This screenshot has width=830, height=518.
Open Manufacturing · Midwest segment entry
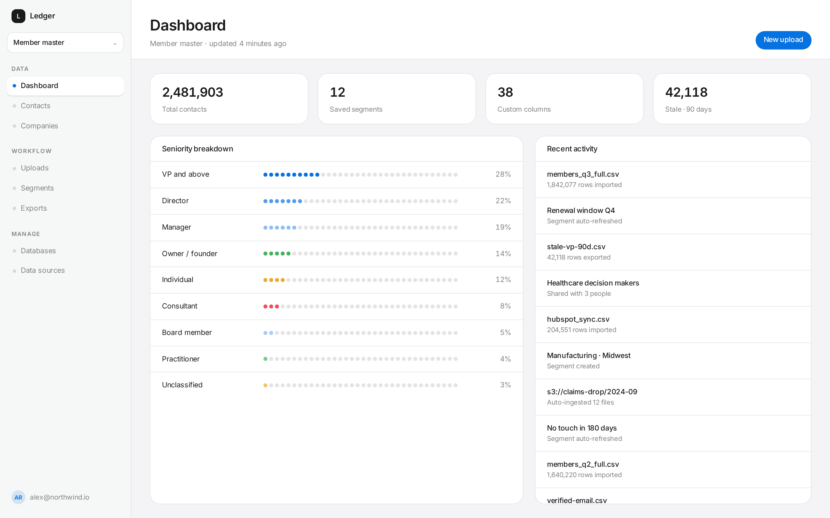coord(673,361)
